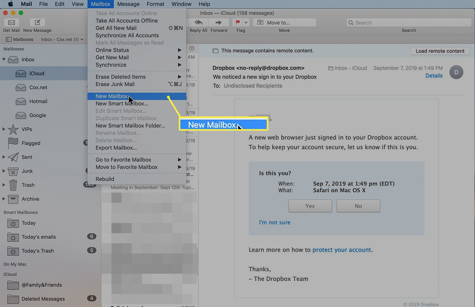Image resolution: width=475 pixels, height=307 pixels.
Task: Click the I'm not sure link
Action: pos(275,222)
